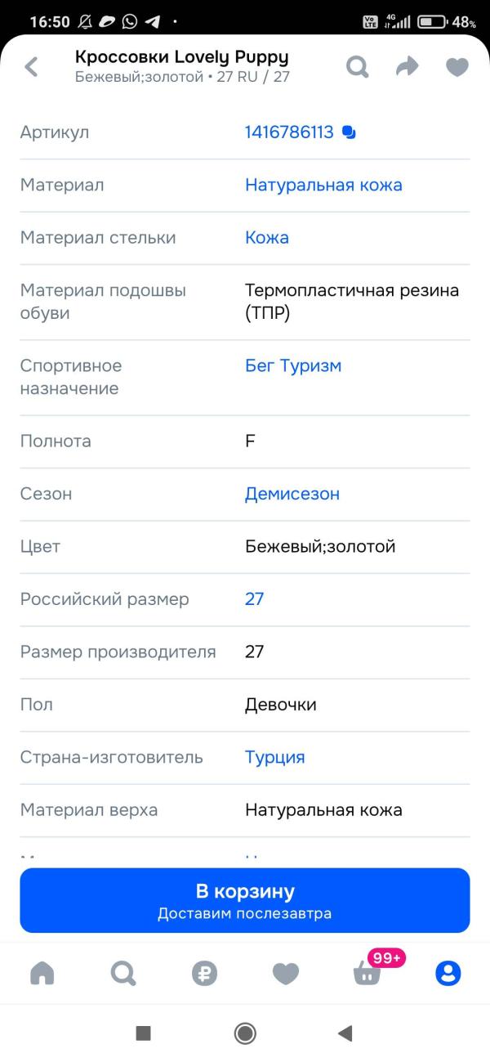This screenshot has height=1062, width=490.
Task: Open Russian size 27 link
Action: coord(254,599)
